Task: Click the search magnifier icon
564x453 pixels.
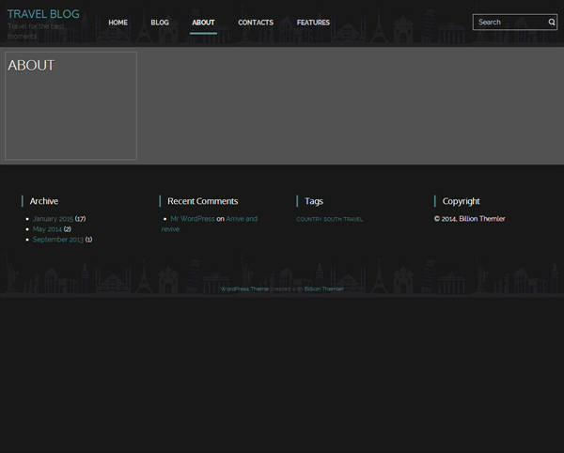Action: [552, 22]
